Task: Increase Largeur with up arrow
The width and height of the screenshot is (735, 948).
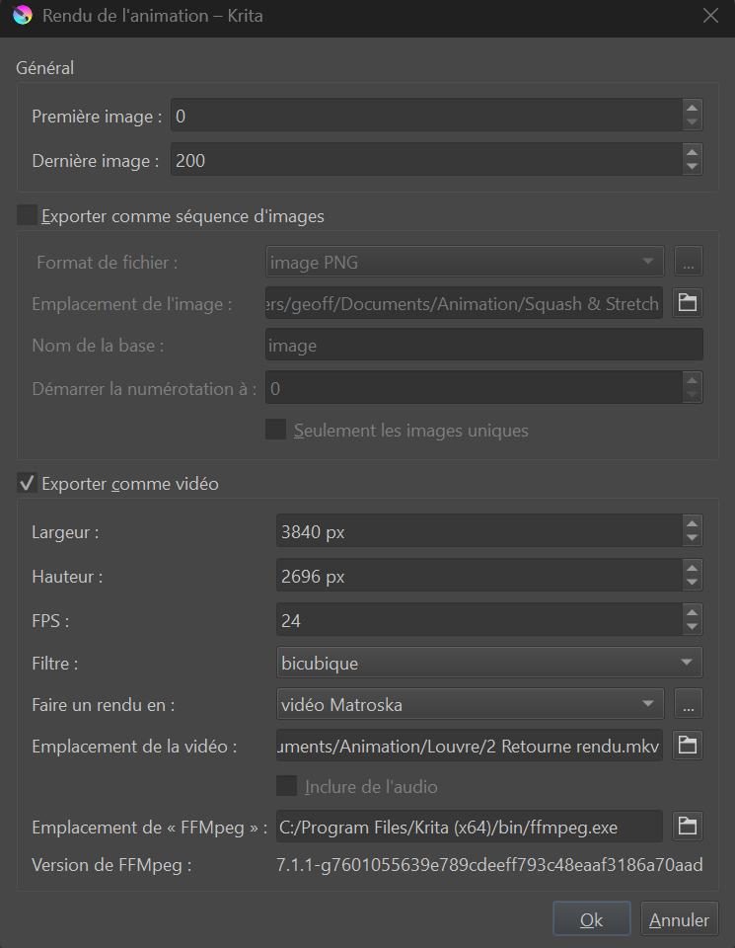Action: (693, 525)
